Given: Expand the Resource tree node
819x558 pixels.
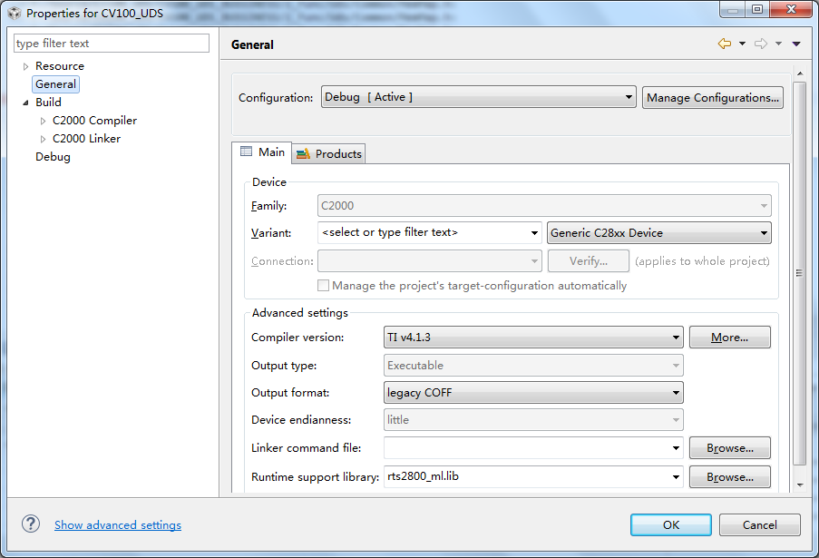Looking at the screenshot, I should tap(25, 66).
